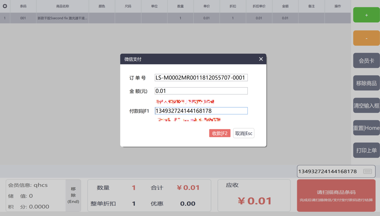The height and width of the screenshot is (216, 380).
Task: Click the 数量 column header
Action: click(x=180, y=6)
